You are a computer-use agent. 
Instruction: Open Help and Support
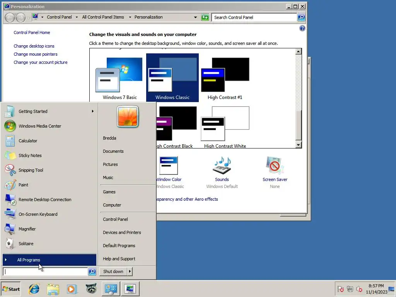(x=119, y=259)
